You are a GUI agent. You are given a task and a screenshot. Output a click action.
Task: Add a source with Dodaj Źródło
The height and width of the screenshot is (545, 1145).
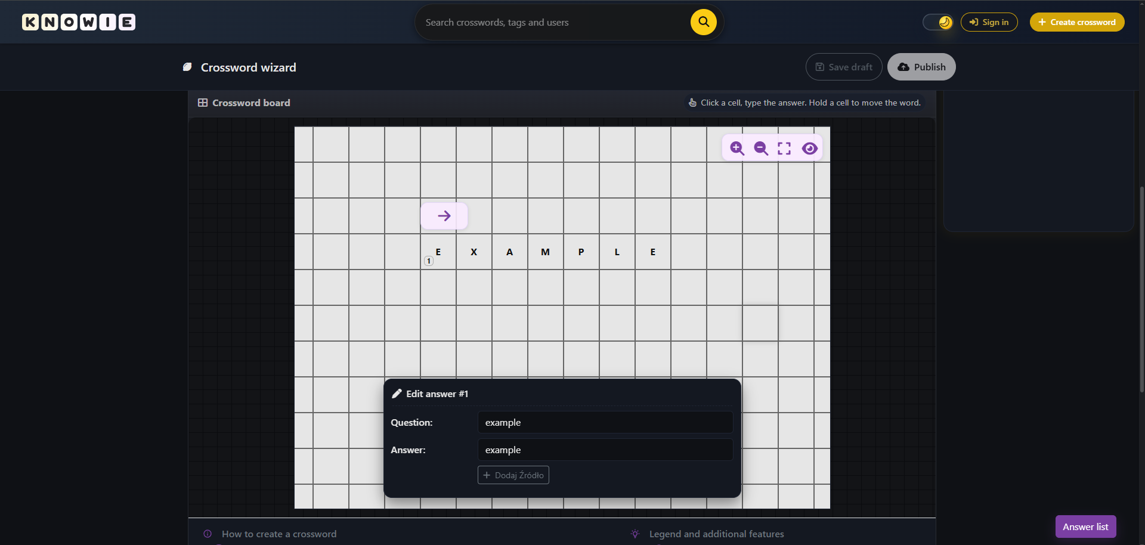513,475
